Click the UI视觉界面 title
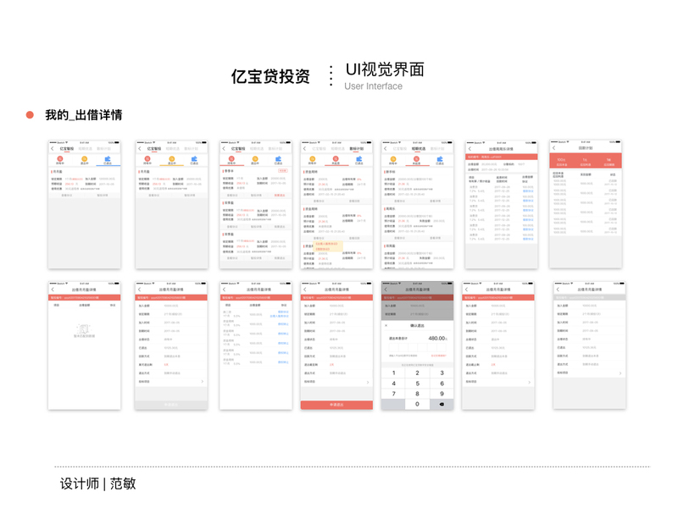 click(x=385, y=69)
